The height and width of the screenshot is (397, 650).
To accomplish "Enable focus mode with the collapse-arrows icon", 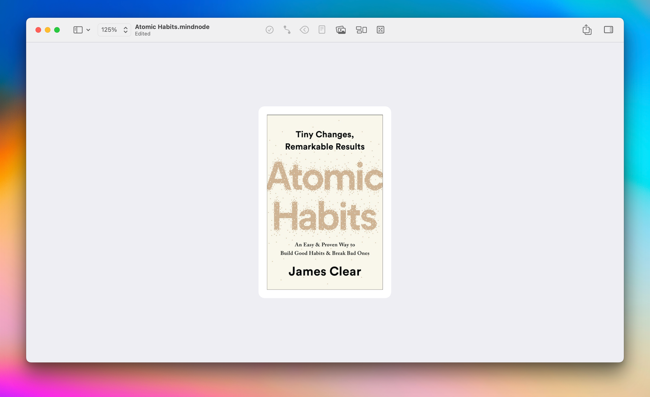I will [x=381, y=30].
